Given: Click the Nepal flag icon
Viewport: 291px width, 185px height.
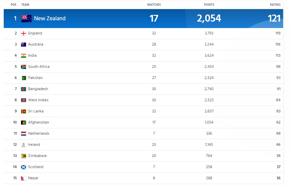Looking at the screenshot, I should coord(24,178).
